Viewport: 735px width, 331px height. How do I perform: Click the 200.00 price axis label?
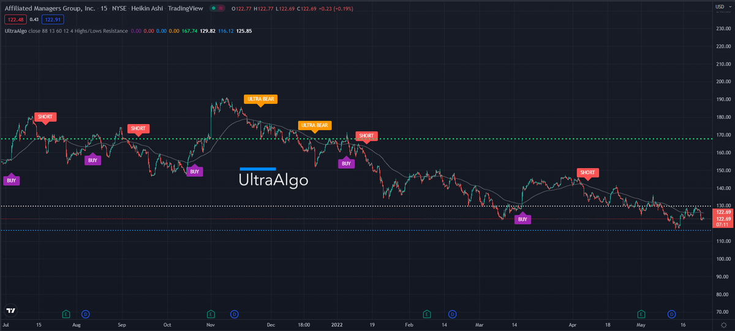[x=723, y=81]
